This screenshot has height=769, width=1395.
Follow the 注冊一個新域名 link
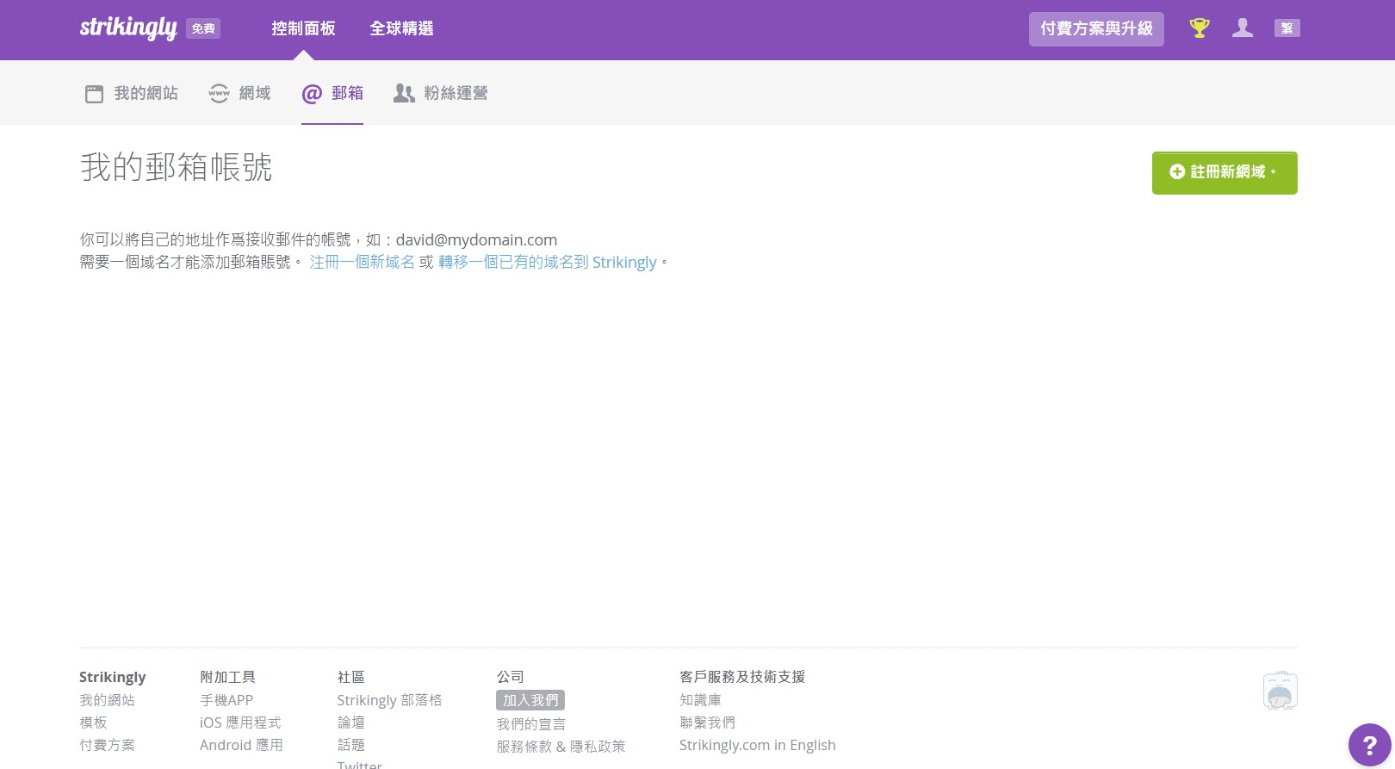pos(362,262)
